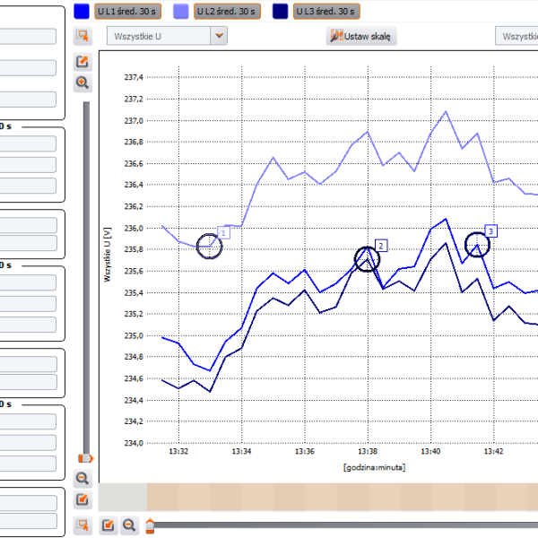Click edit icon beside the horizontal slider
The height and width of the screenshot is (538, 538).
click(108, 525)
